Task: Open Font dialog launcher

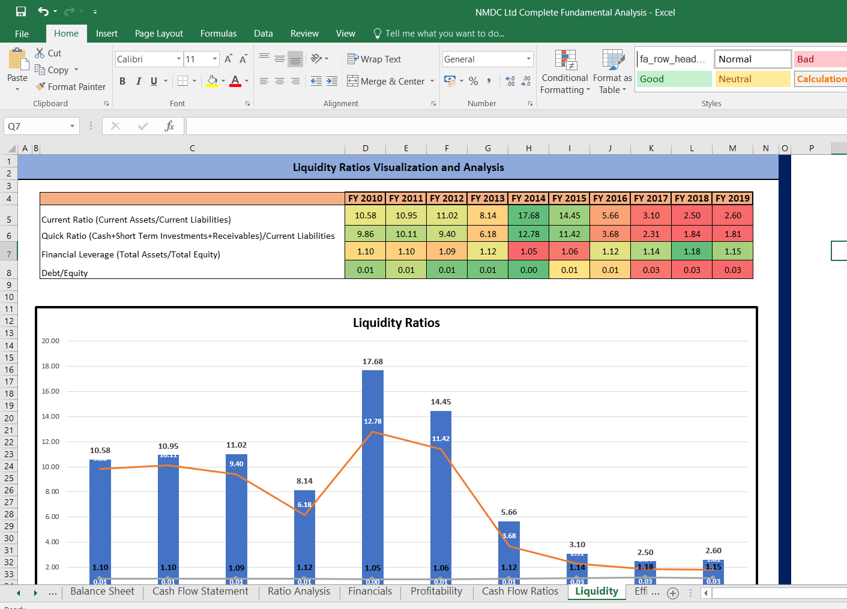Action: tap(247, 104)
